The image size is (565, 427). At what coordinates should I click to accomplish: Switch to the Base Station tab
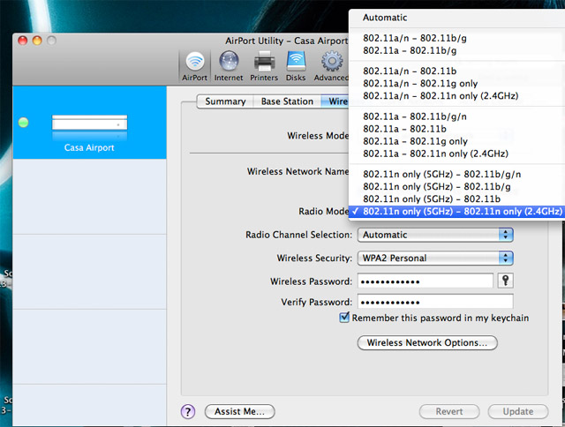tap(287, 101)
